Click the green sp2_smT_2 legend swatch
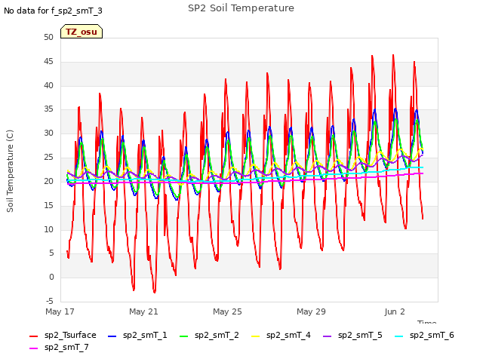Viewport: 483px width, 362px height. click(183, 336)
